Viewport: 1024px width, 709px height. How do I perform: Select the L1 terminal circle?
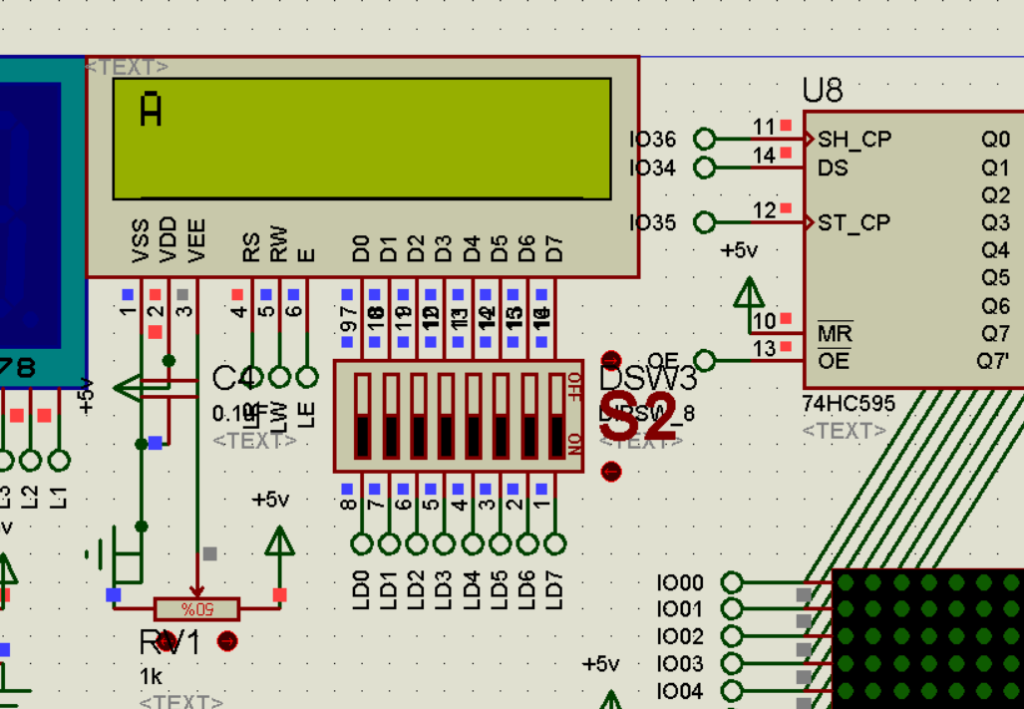point(60,461)
